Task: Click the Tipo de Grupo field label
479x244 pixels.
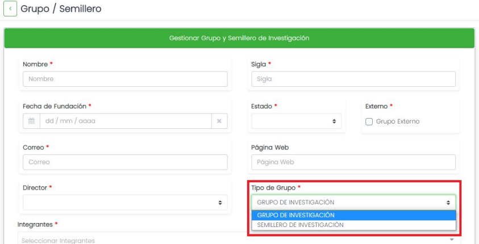Action: click(273, 187)
